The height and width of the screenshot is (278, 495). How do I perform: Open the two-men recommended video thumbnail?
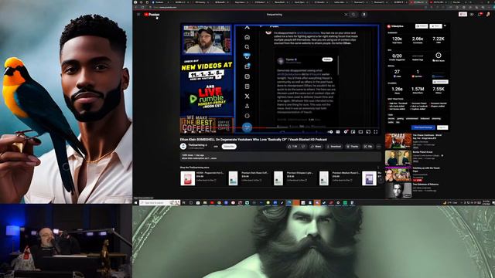point(398,158)
